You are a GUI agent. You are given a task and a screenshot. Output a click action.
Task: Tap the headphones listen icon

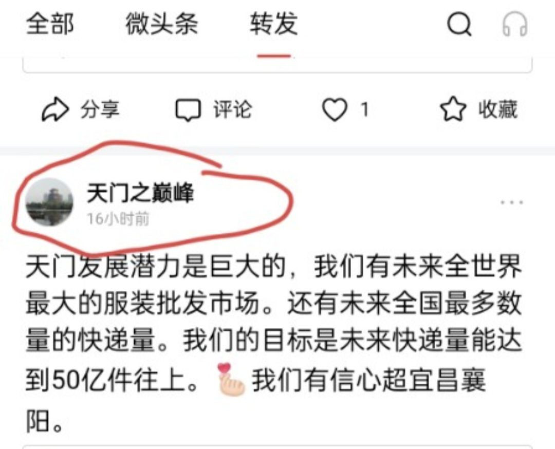tap(514, 24)
